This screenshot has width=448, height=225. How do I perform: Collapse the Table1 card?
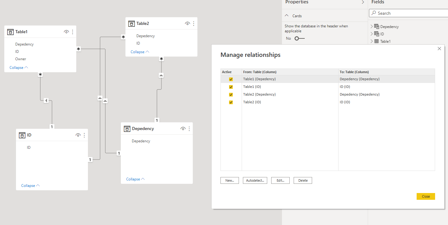tap(19, 68)
